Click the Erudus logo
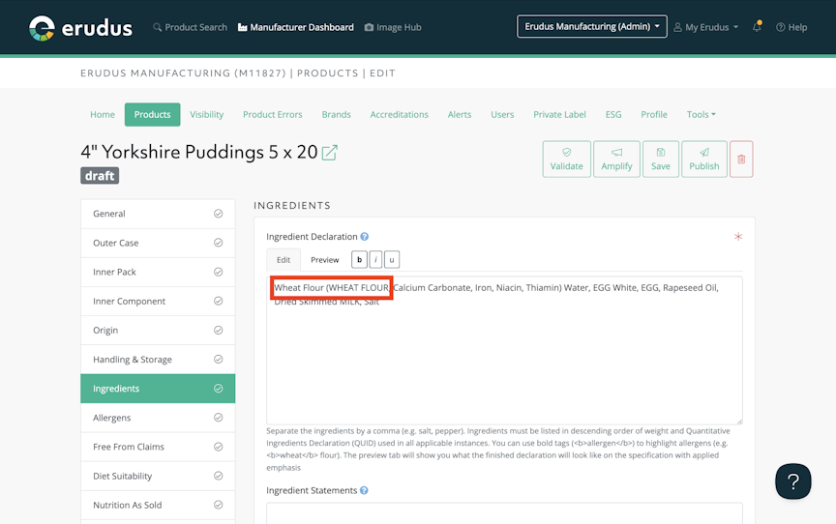 pos(80,28)
